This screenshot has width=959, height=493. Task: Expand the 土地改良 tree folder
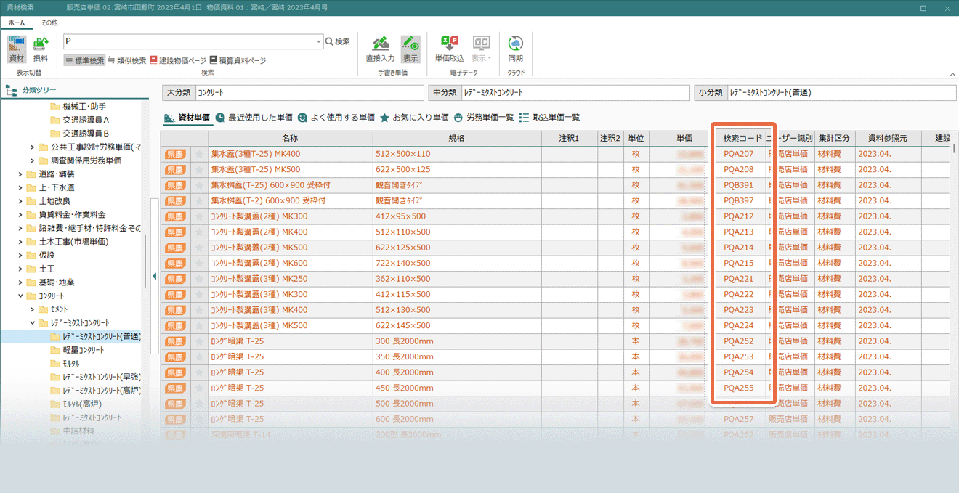tap(20, 201)
